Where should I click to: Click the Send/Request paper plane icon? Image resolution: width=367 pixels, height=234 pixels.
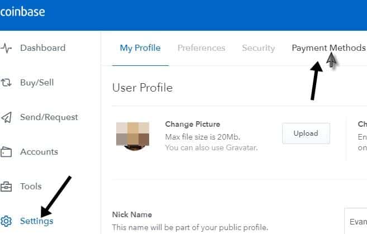coord(6,117)
